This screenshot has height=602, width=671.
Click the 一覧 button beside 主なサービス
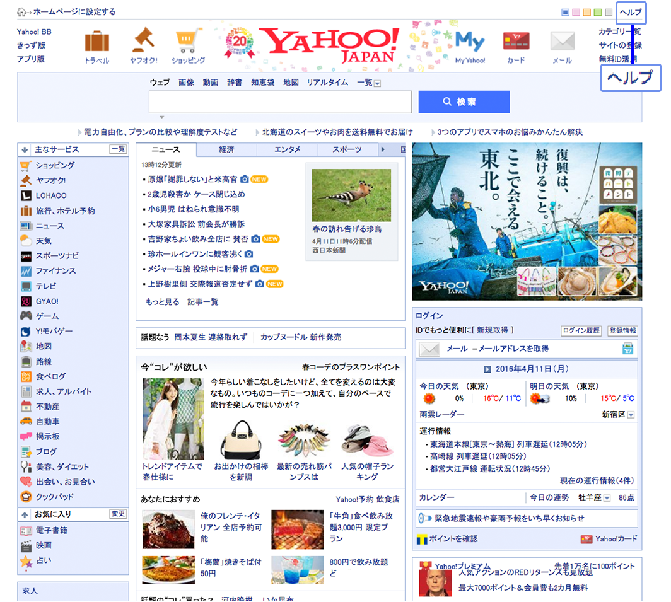[x=118, y=149]
